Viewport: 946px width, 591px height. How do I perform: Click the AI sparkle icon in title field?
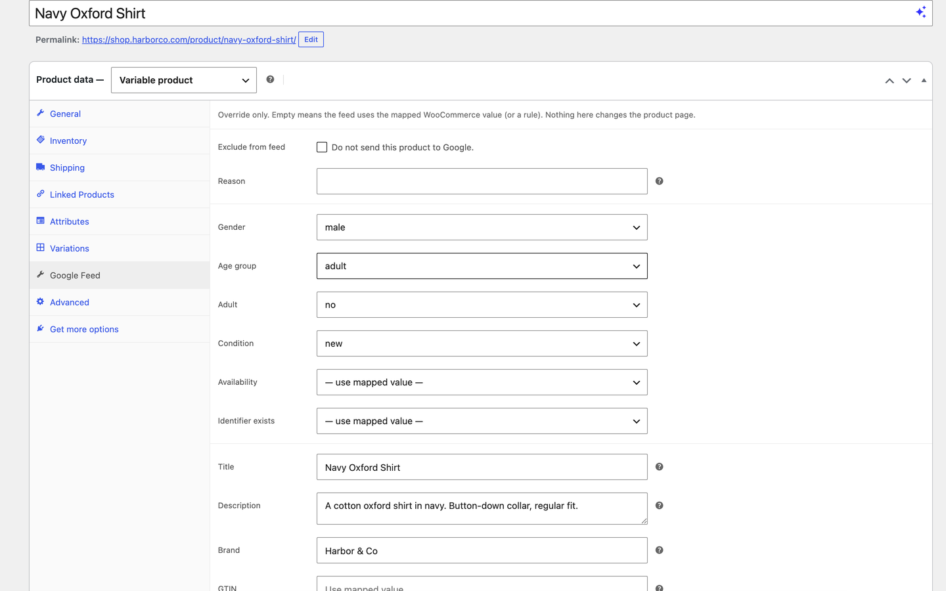(x=921, y=12)
